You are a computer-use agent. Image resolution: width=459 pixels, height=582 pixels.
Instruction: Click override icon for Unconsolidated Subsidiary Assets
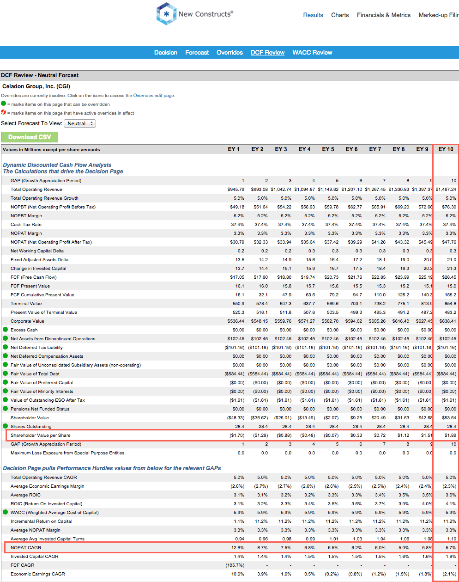point(6,365)
